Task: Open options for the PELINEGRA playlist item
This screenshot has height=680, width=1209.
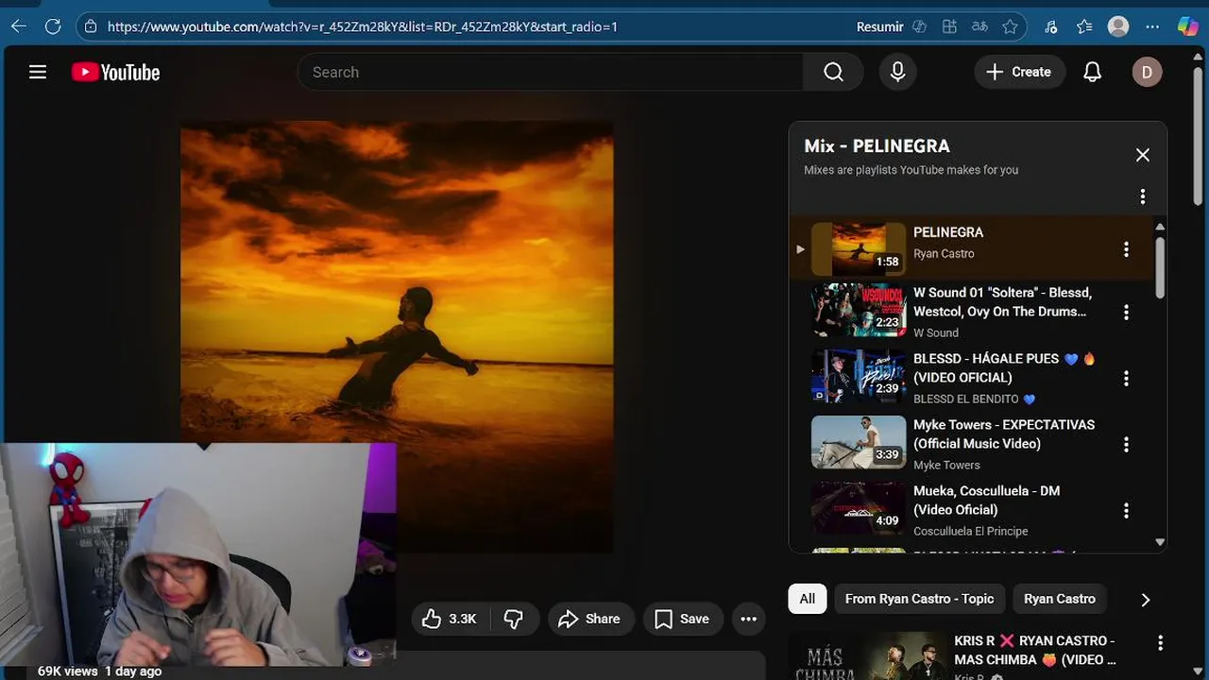Action: 1126,249
